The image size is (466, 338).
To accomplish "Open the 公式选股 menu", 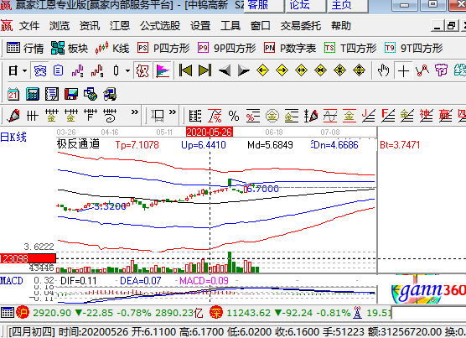I will pos(160,26).
